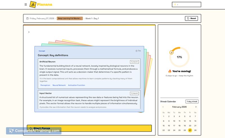Go to next month in calendar

[x=196, y=107]
